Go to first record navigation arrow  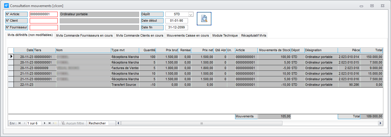click(x=19, y=123)
